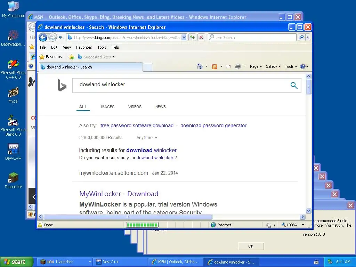
Task: Open the File menu
Action: (43, 47)
